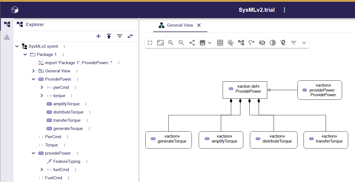Open the export image dropdown arrow
Viewport: 355px width, 182px height.
click(x=210, y=43)
